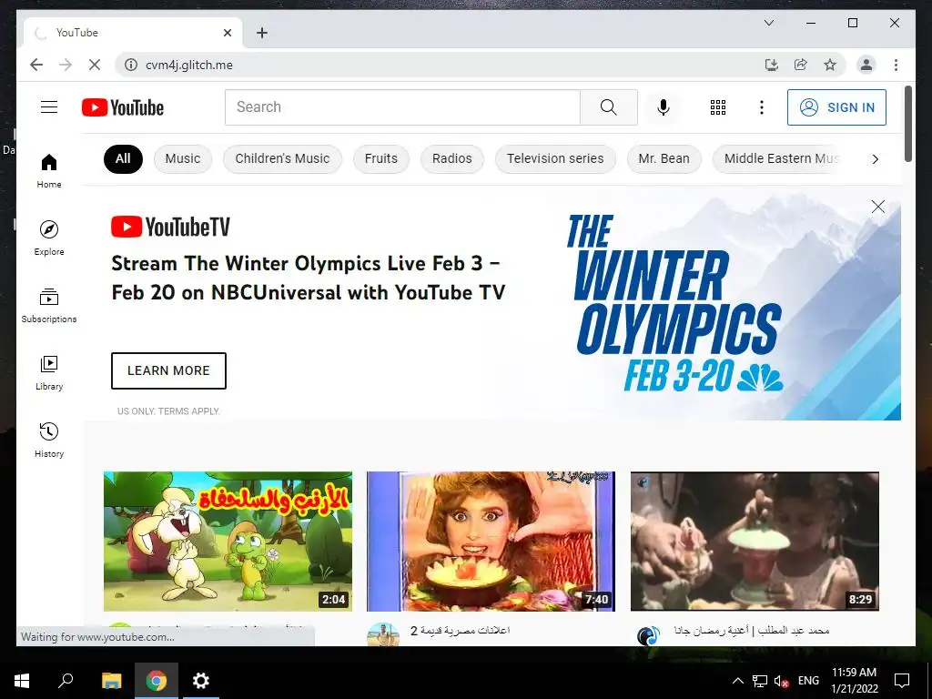
Task: Open the YouTube hamburger guide menu
Action: [49, 107]
